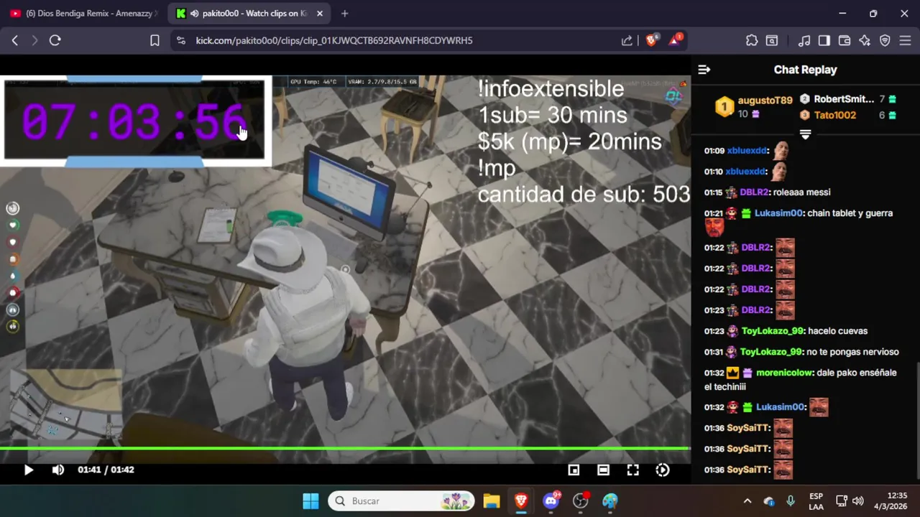This screenshot has height=517, width=920.
Task: Share this page via share icon
Action: (627, 40)
